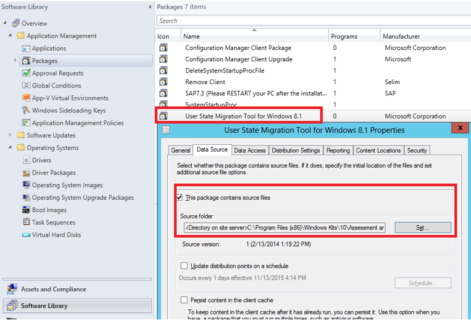Select the Data Source tab
This screenshot has height=320, width=471.
click(212, 149)
